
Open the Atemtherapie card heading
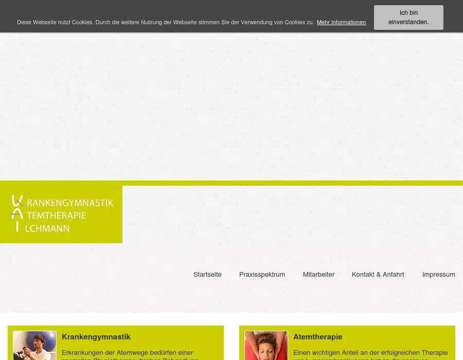pos(317,337)
